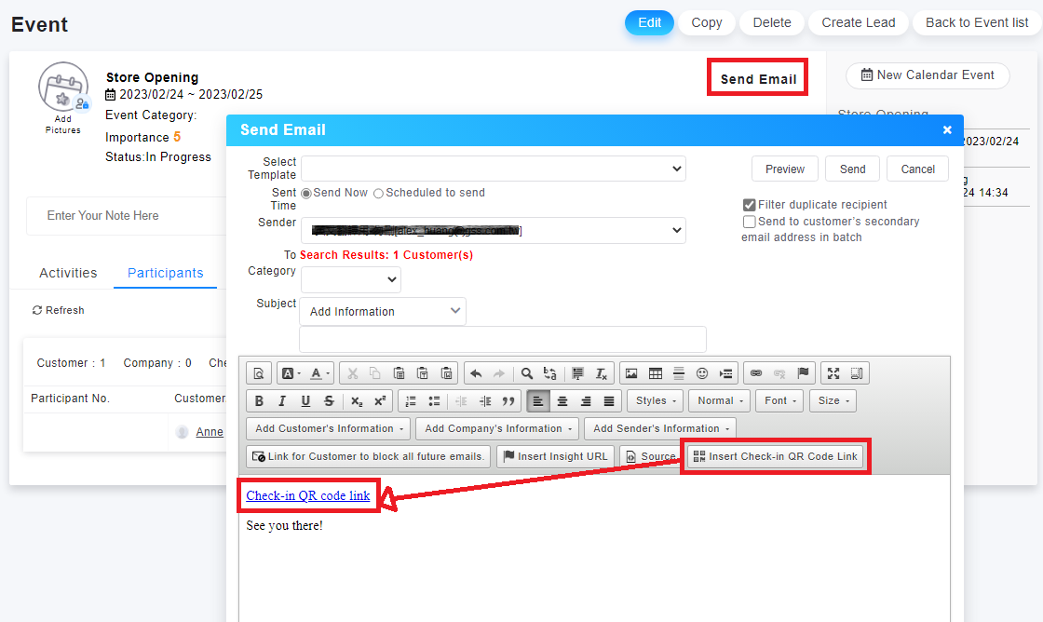The image size is (1043, 622).
Task: Open the Font dropdown in the editor
Action: 780,400
